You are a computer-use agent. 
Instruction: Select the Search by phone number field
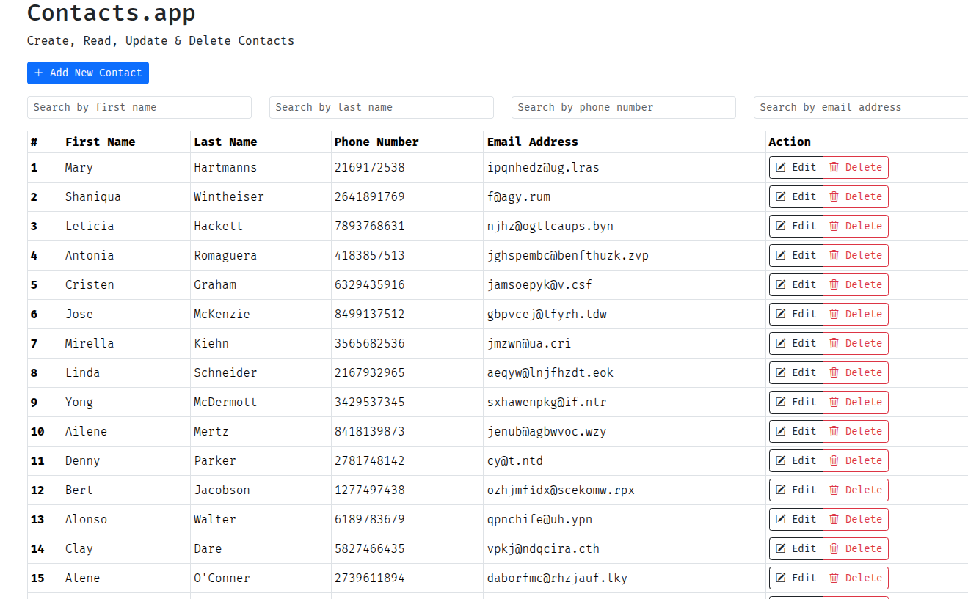click(x=624, y=107)
